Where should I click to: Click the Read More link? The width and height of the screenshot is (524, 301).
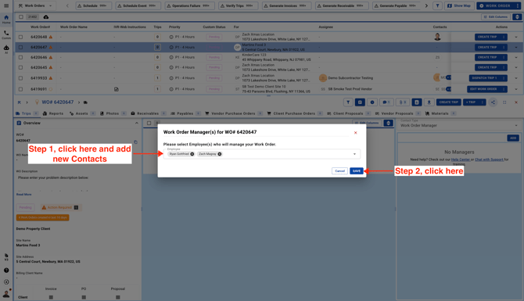point(23,195)
